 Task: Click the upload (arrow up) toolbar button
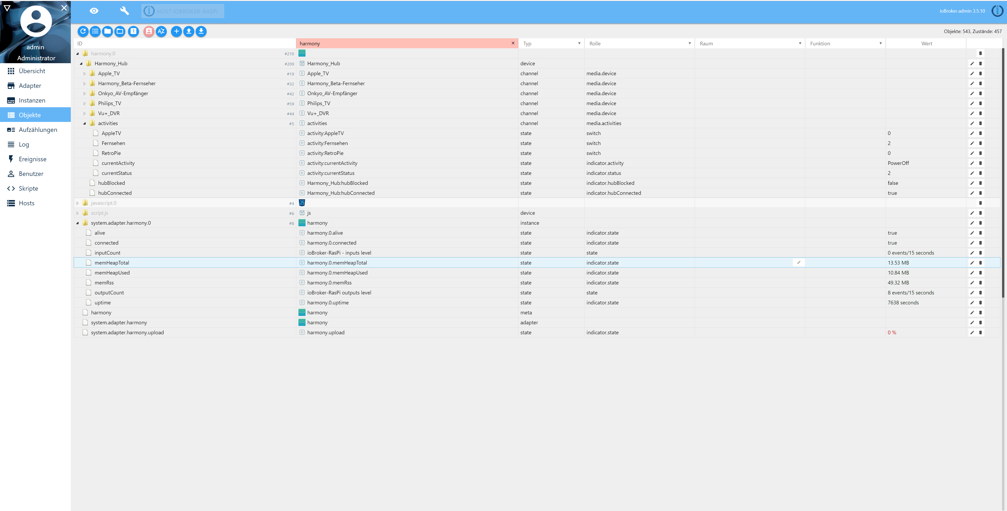pos(189,31)
